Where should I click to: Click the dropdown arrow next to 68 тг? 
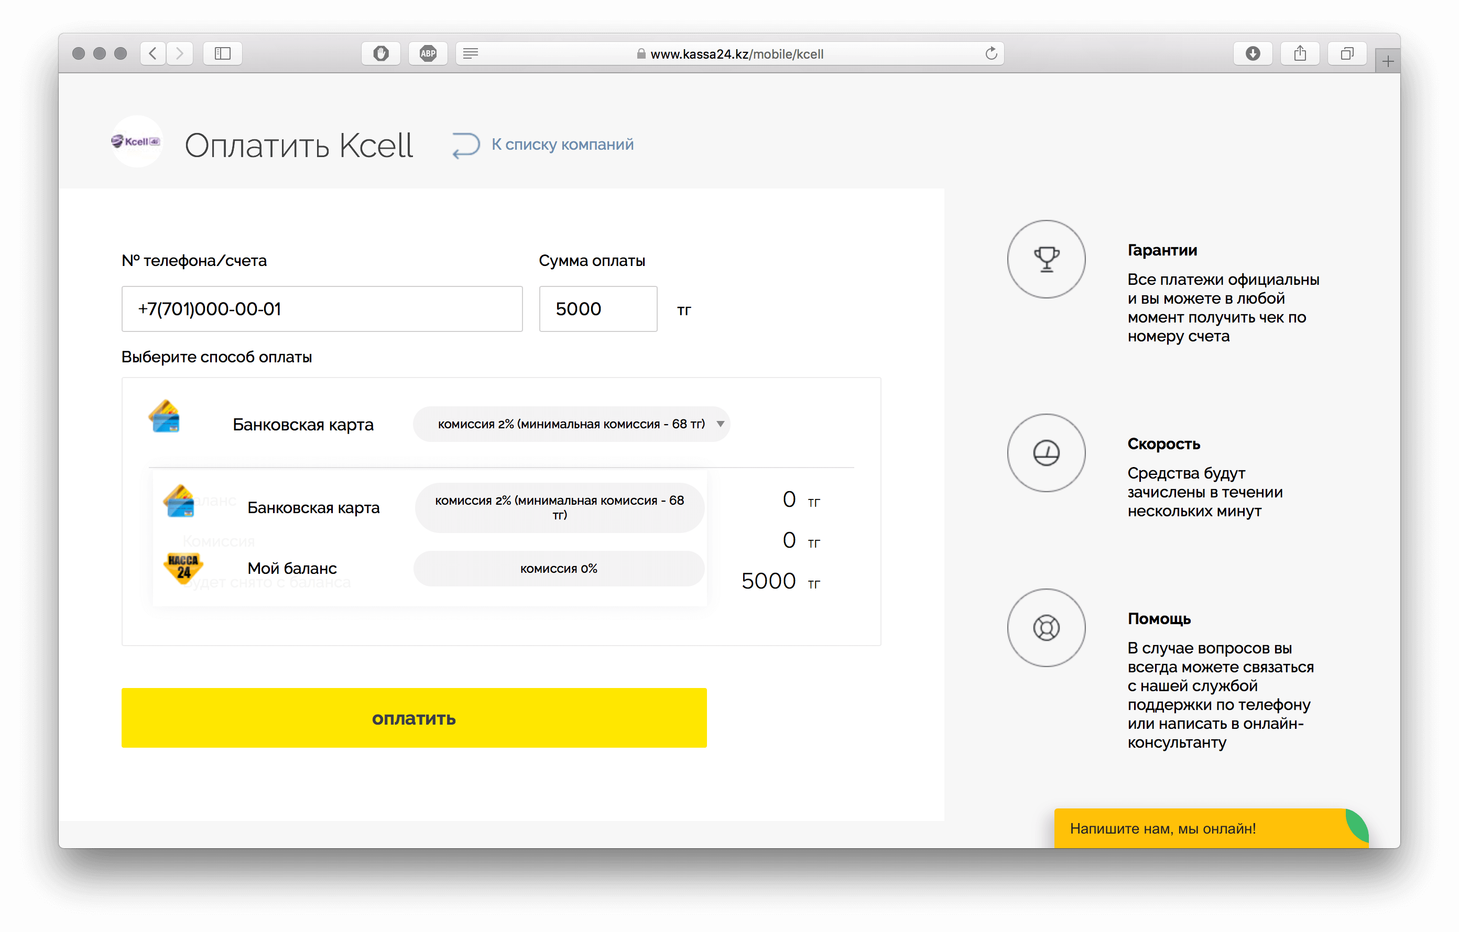(x=721, y=424)
